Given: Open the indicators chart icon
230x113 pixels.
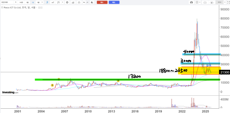Looking at the screenshot, I should (73, 2).
